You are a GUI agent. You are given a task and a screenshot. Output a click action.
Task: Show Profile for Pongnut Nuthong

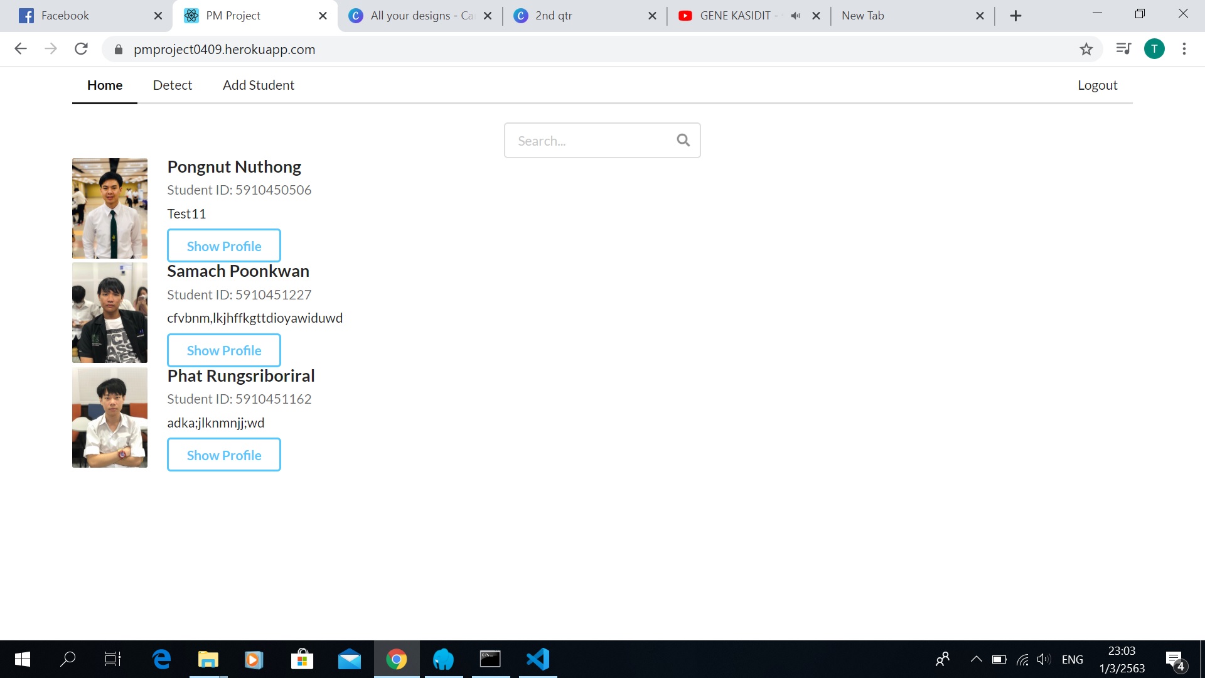click(x=224, y=245)
